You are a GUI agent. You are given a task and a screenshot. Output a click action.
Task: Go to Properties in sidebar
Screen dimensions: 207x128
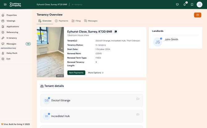click(x=12, y=15)
